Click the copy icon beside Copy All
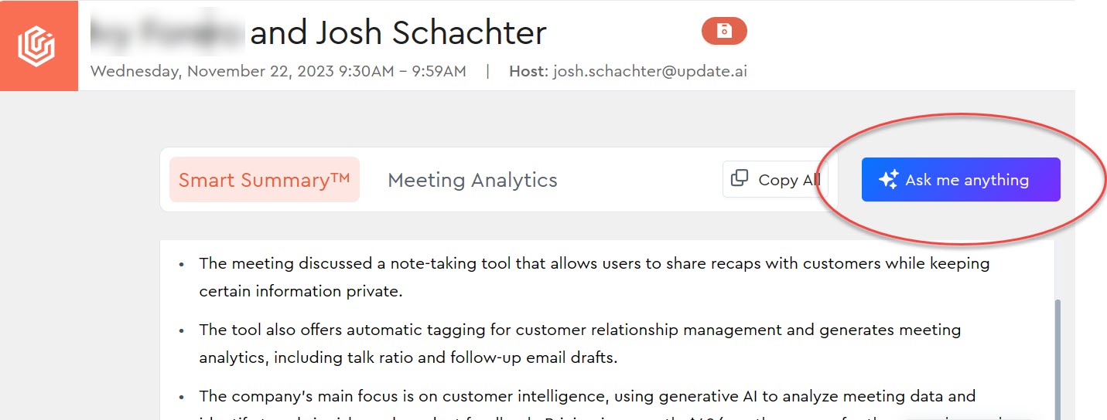Image resolution: width=1107 pixels, height=420 pixels. coord(740,178)
